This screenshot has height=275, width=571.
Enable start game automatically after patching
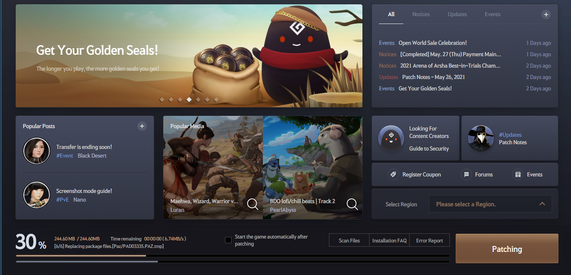(x=228, y=240)
